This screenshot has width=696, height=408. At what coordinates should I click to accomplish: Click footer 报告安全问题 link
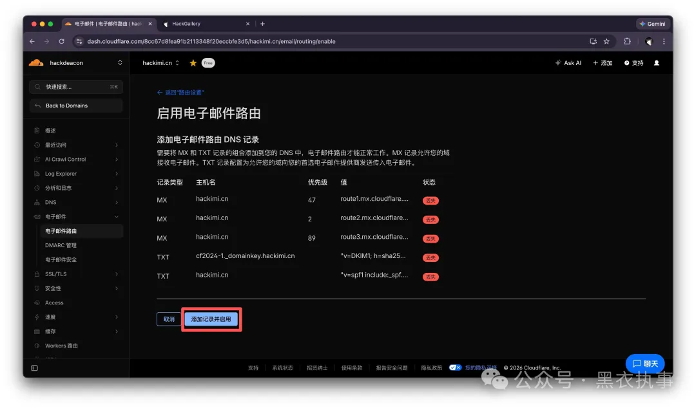tap(392, 368)
